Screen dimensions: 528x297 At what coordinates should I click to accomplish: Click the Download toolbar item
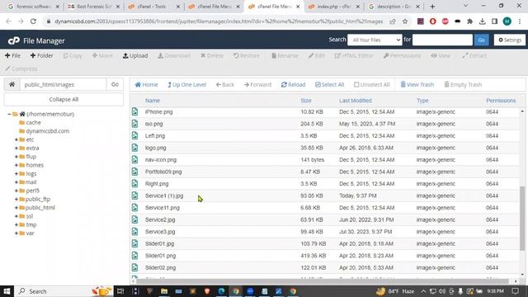(174, 55)
